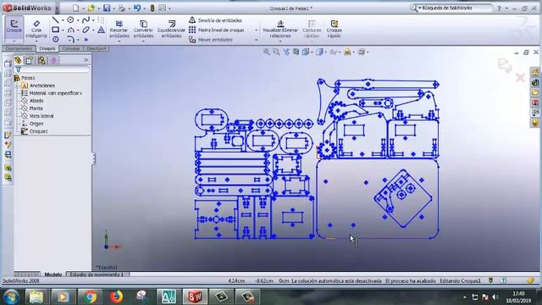This screenshot has width=542, height=305.
Task: Click Recortar entidades trim tool
Action: click(x=119, y=29)
